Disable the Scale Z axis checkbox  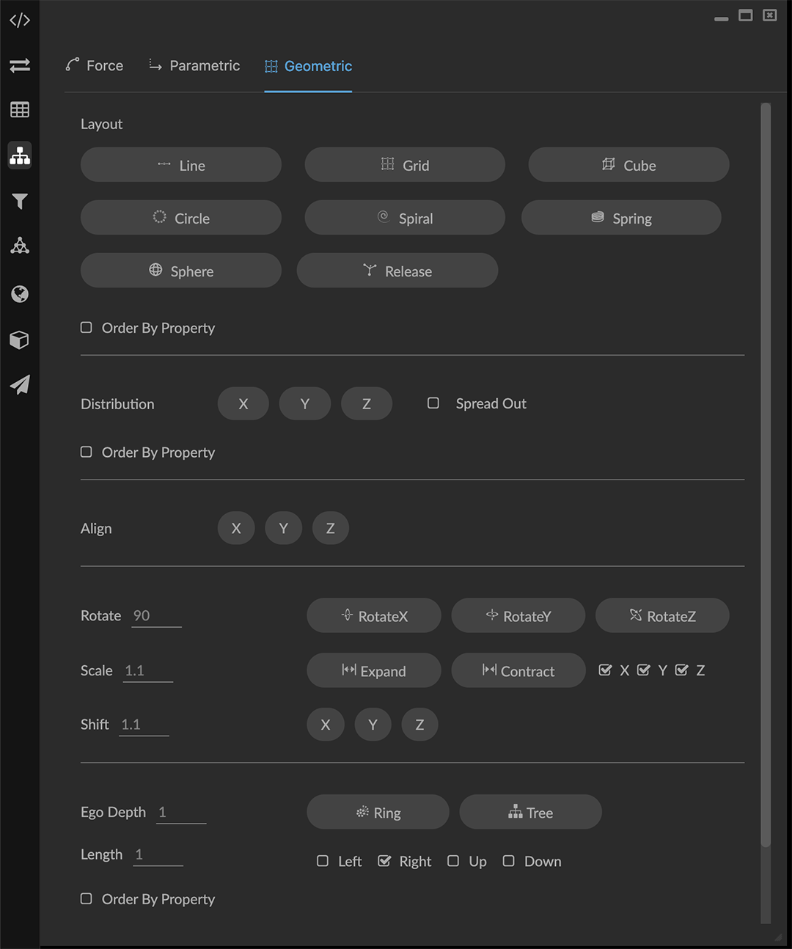(682, 670)
